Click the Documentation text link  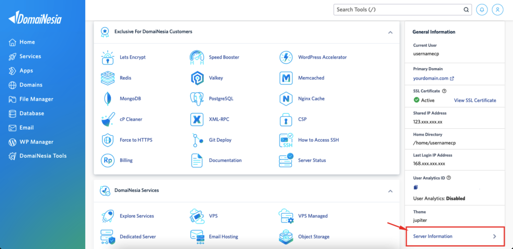[225, 160]
